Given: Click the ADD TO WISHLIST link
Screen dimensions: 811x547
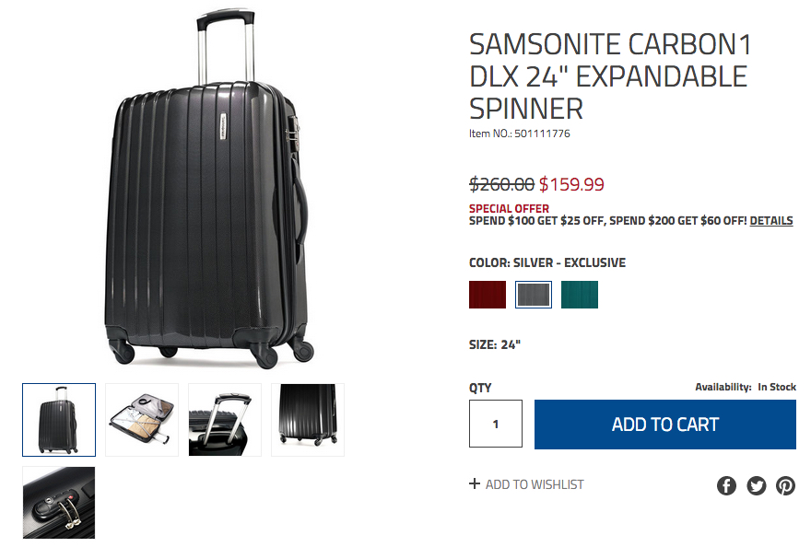Looking at the screenshot, I should (535, 484).
